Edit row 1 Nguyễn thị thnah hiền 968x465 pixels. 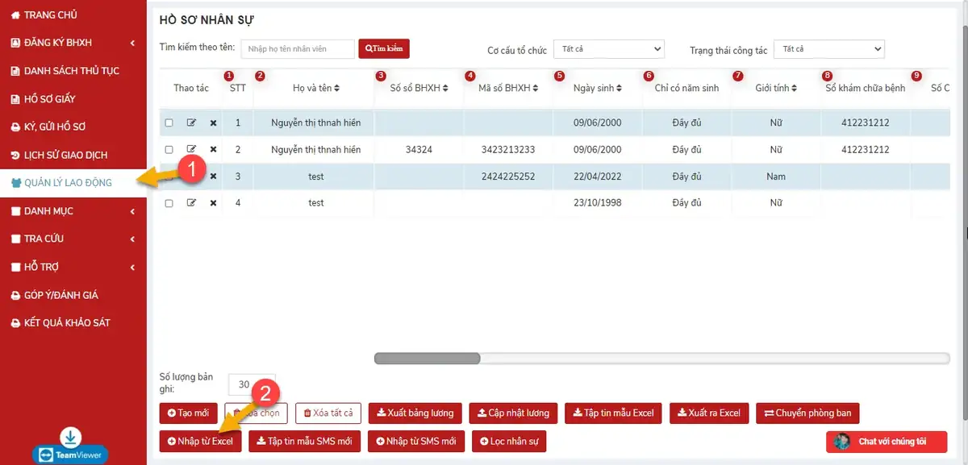tap(191, 122)
